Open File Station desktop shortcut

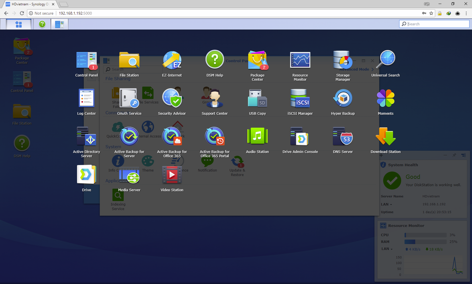[x=22, y=115]
